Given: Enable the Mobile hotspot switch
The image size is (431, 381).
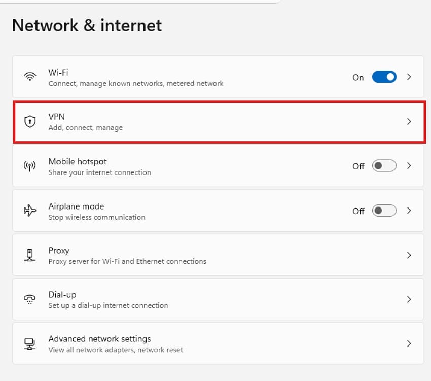Looking at the screenshot, I should pos(384,166).
